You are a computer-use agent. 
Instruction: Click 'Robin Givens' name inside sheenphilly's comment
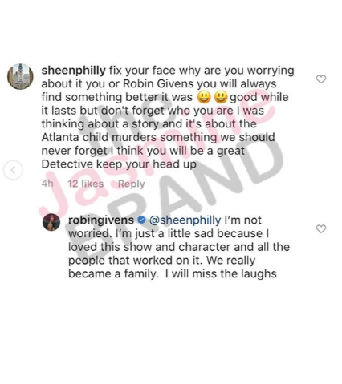[158, 84]
